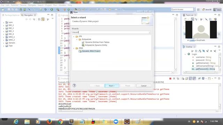The image size is (223, 125).
Task: Click red Terminate icon in Console
Action: pyautogui.click(x=170, y=78)
